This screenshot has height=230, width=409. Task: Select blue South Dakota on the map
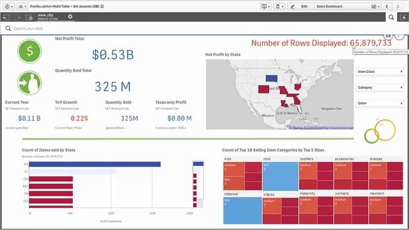pyautogui.click(x=271, y=79)
